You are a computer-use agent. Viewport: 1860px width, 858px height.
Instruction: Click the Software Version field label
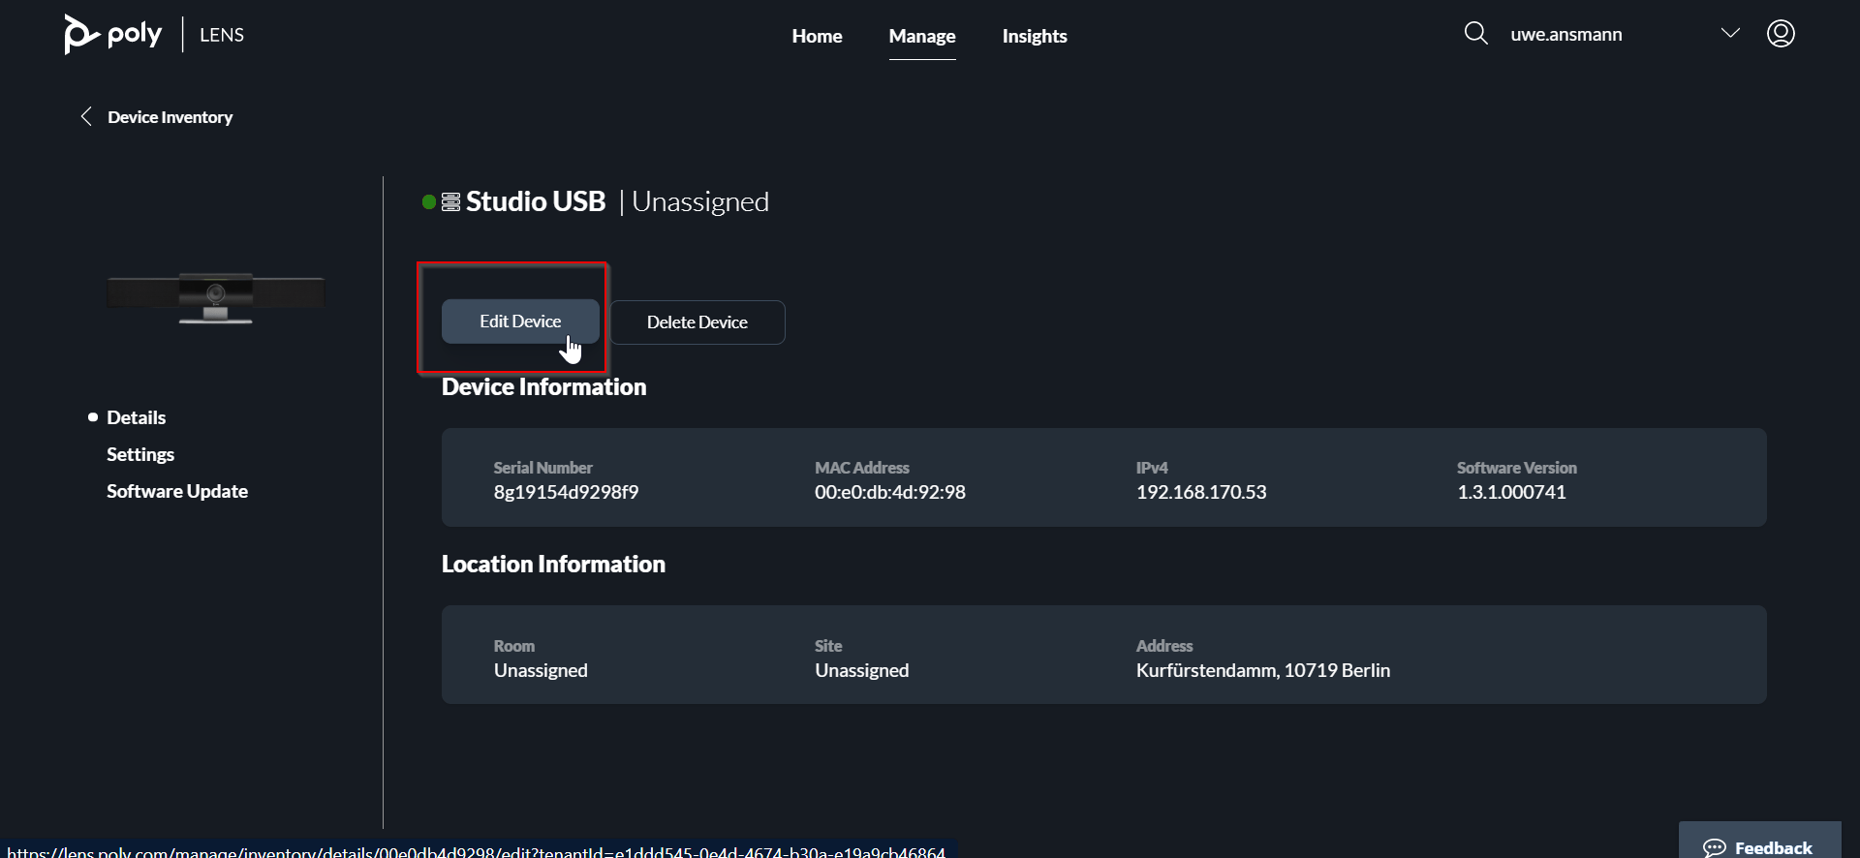tap(1517, 468)
